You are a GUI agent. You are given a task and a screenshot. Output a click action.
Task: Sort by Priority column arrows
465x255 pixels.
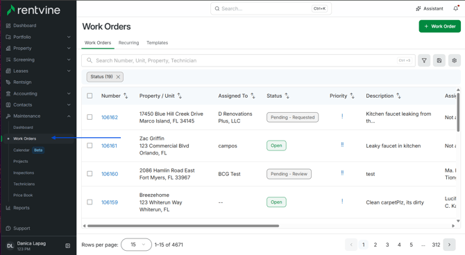click(x=352, y=96)
